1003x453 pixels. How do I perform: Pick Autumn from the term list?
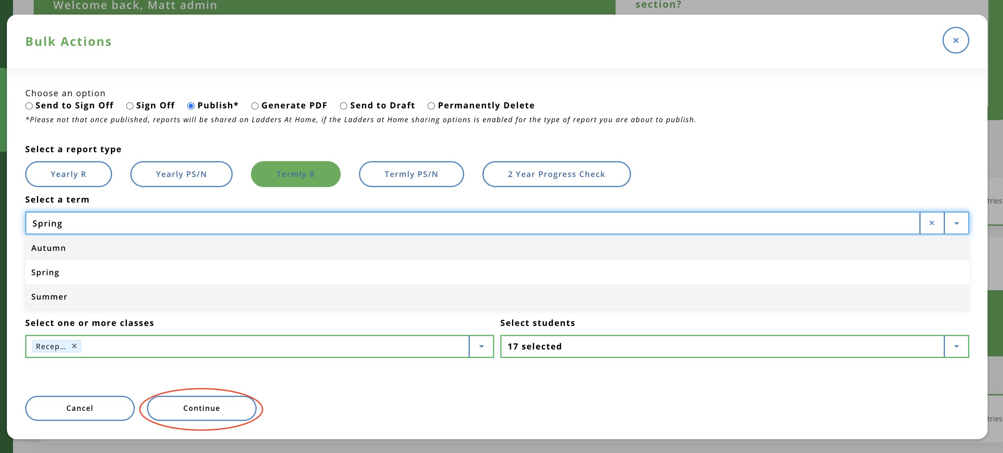tap(49, 248)
